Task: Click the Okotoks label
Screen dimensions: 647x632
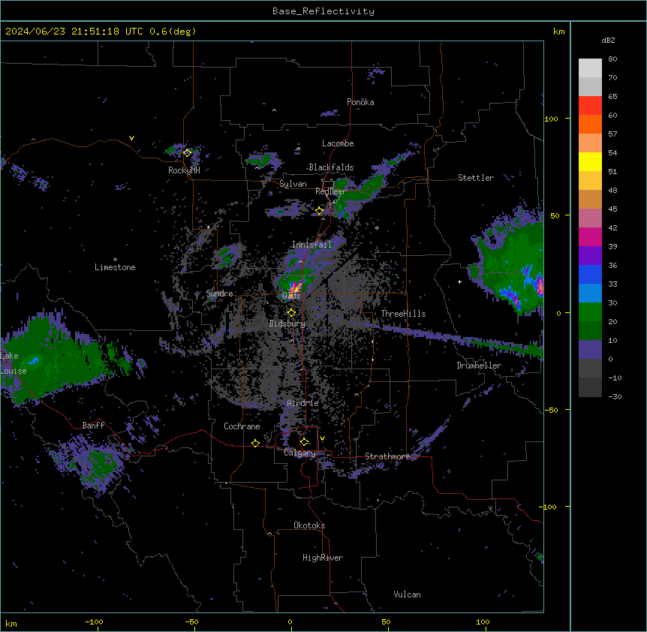Action: (309, 525)
